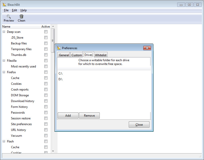
Task: Check the Firefox Passwords checkbox
Action: click(46, 113)
